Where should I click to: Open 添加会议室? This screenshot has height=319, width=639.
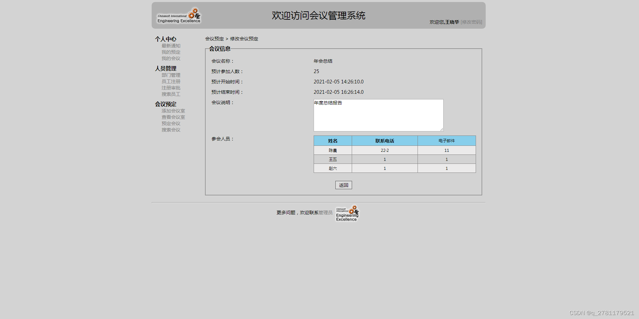[x=173, y=111]
